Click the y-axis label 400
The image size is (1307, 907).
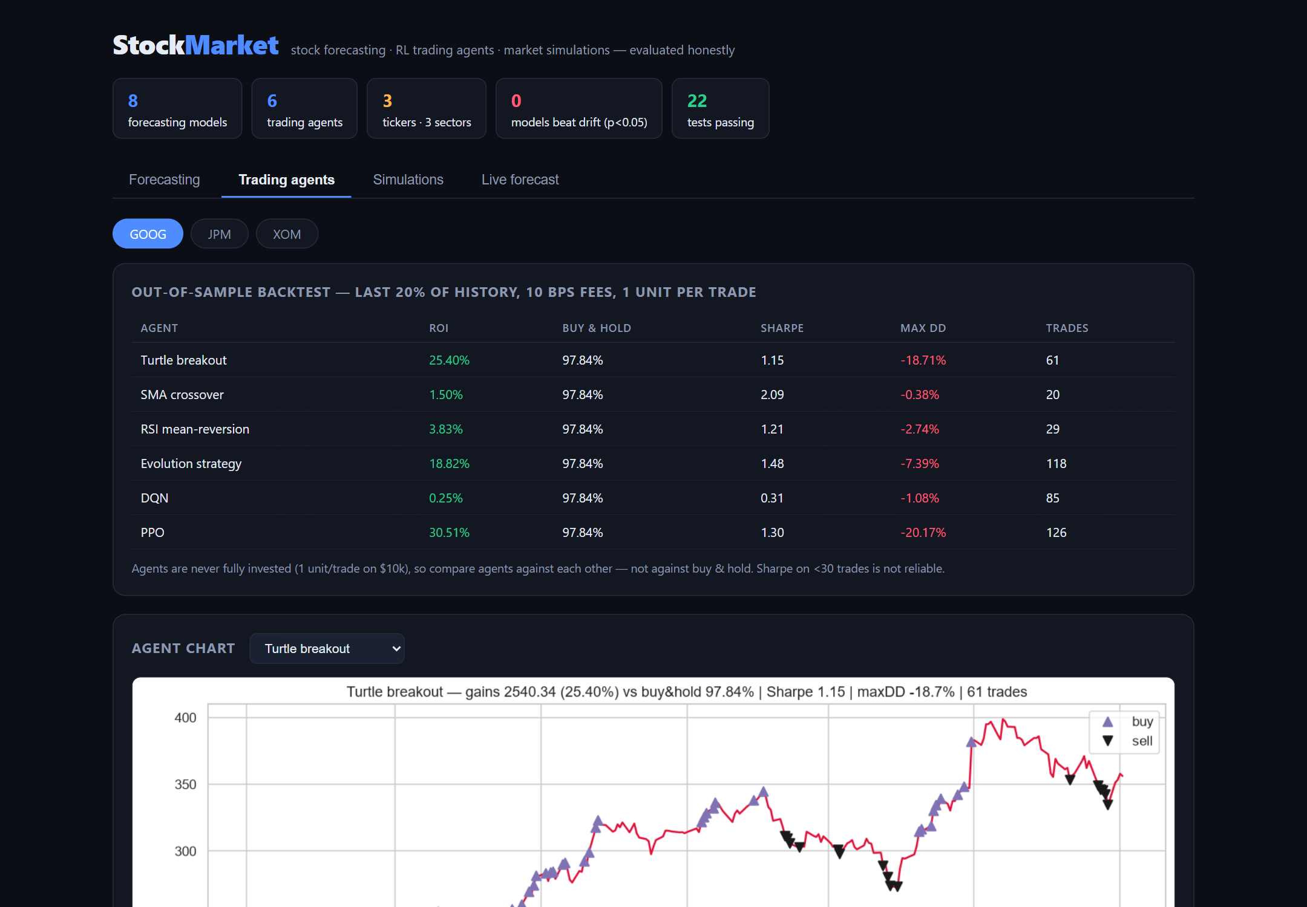(x=185, y=718)
